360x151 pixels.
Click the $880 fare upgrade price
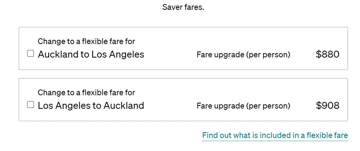click(327, 54)
